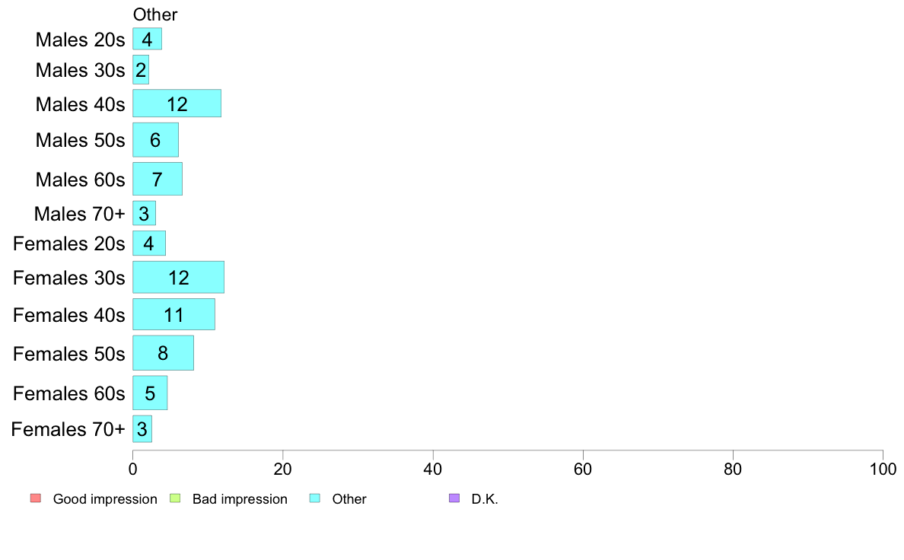Select the Males 30s bar showing 2
This screenshot has height=560, width=904.
coord(141,70)
